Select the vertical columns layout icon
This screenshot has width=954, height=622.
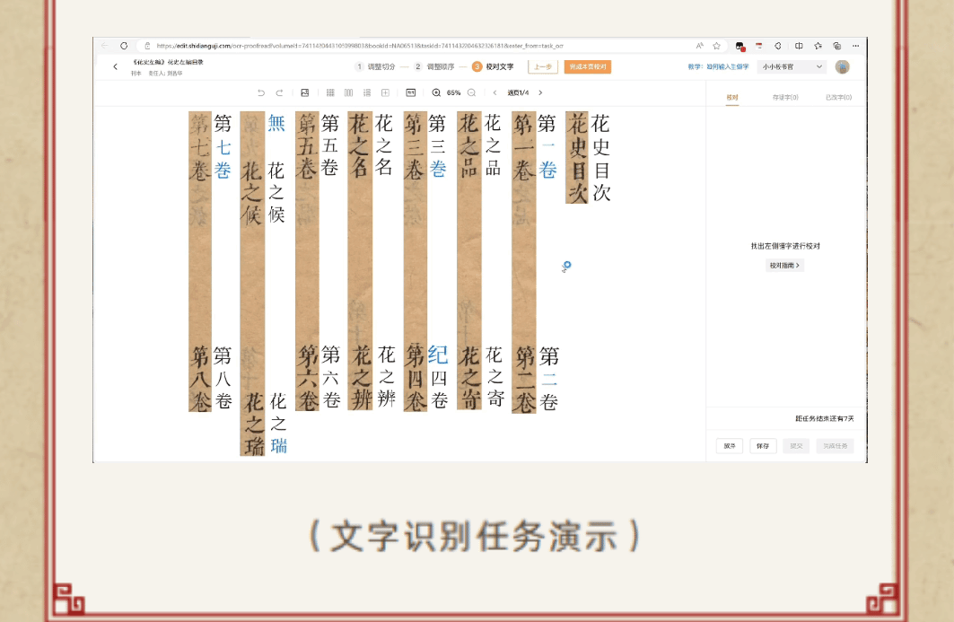tap(348, 92)
